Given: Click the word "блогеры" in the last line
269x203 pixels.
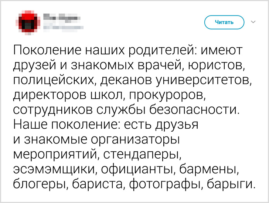Looking at the screenshot, I should coord(40,184).
